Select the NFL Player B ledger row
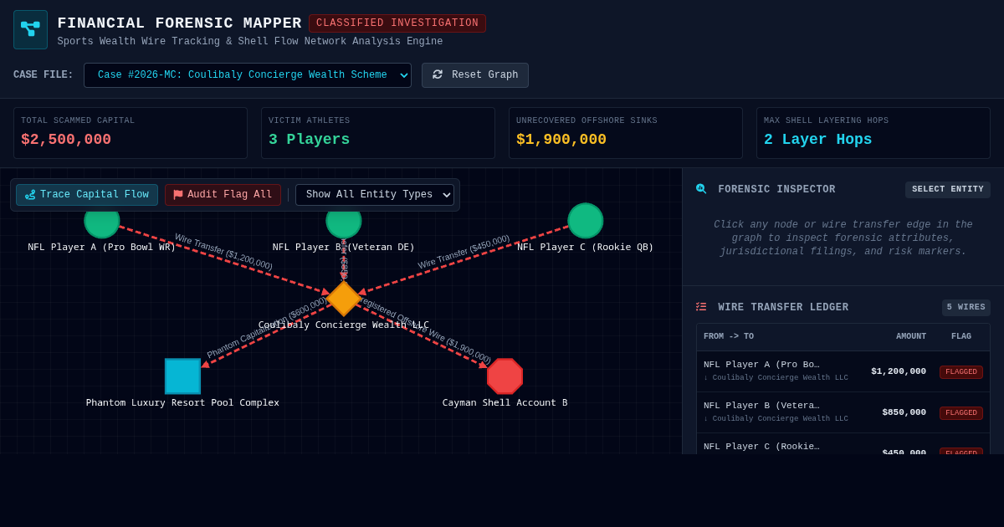The height and width of the screenshot is (527, 1004). [x=843, y=412]
